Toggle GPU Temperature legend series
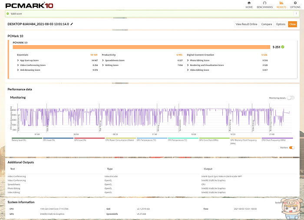This screenshot has height=220, width=304. (x=152, y=139)
